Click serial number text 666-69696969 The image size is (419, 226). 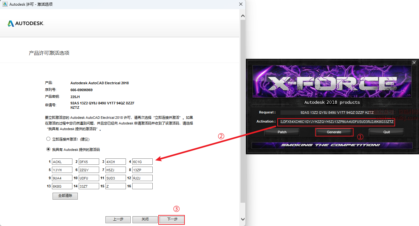82,90
